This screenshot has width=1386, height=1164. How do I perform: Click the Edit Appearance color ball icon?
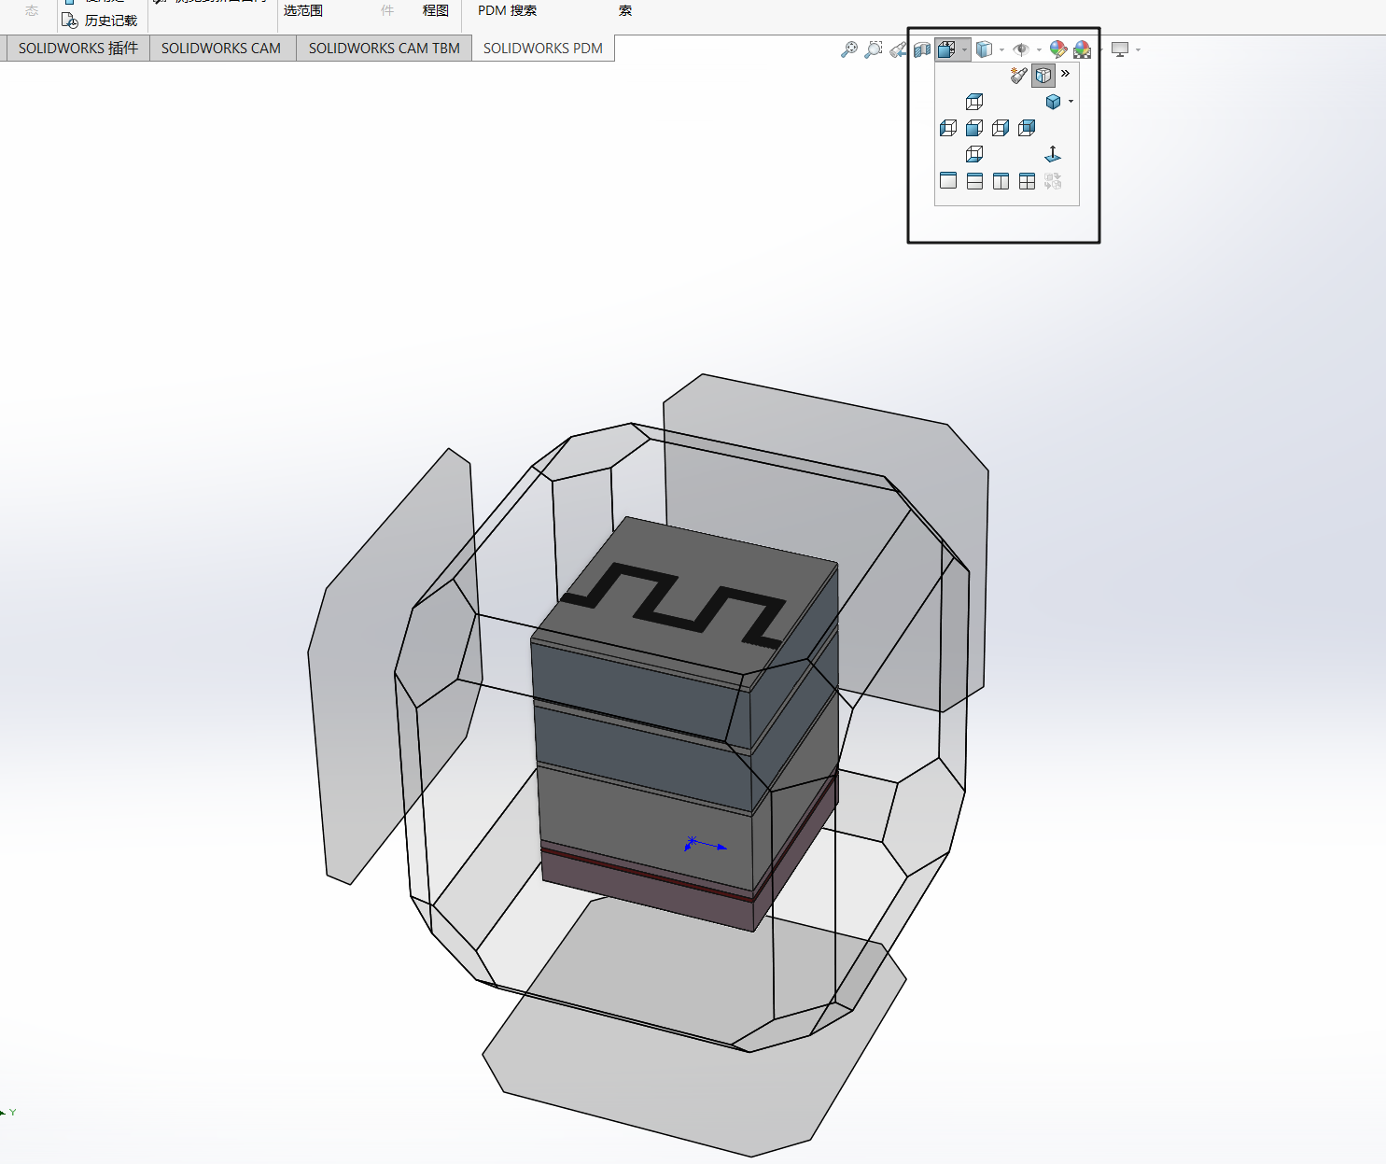[x=1057, y=49]
